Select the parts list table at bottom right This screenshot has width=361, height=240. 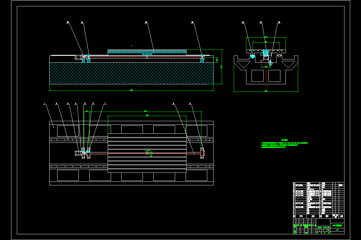pyautogui.click(x=319, y=200)
